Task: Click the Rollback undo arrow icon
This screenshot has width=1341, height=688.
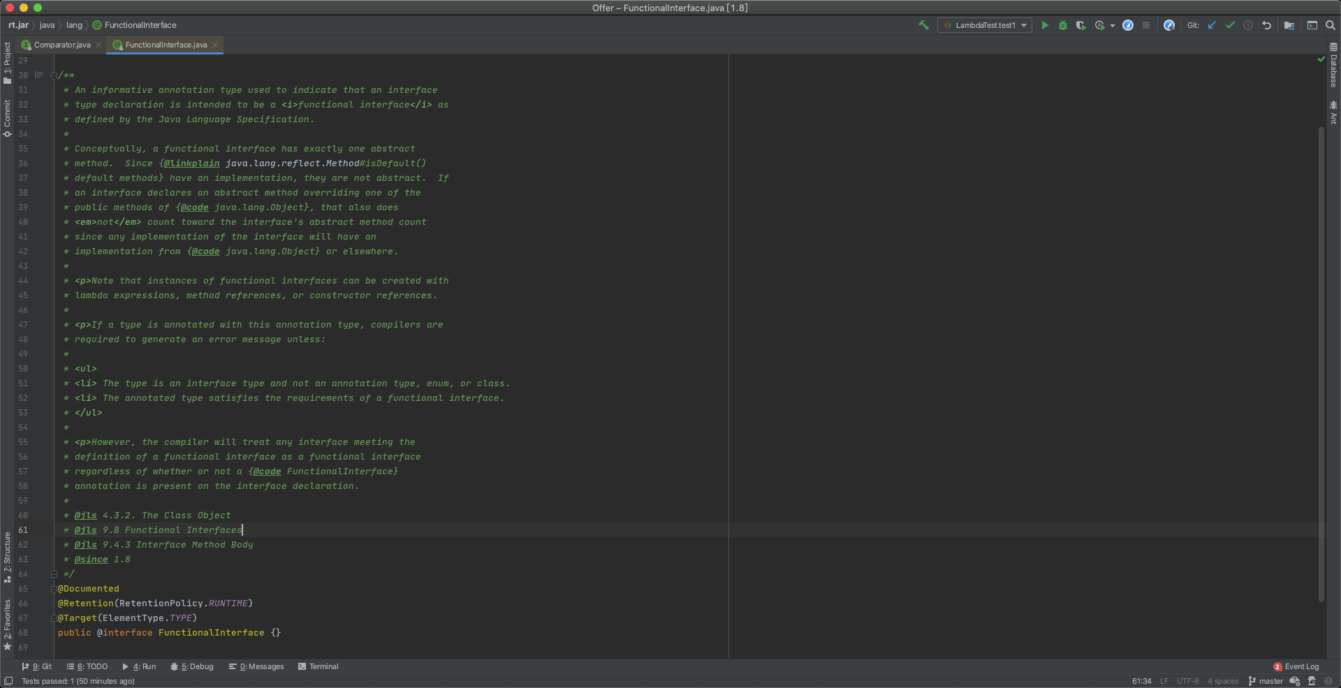Action: pyautogui.click(x=1266, y=25)
